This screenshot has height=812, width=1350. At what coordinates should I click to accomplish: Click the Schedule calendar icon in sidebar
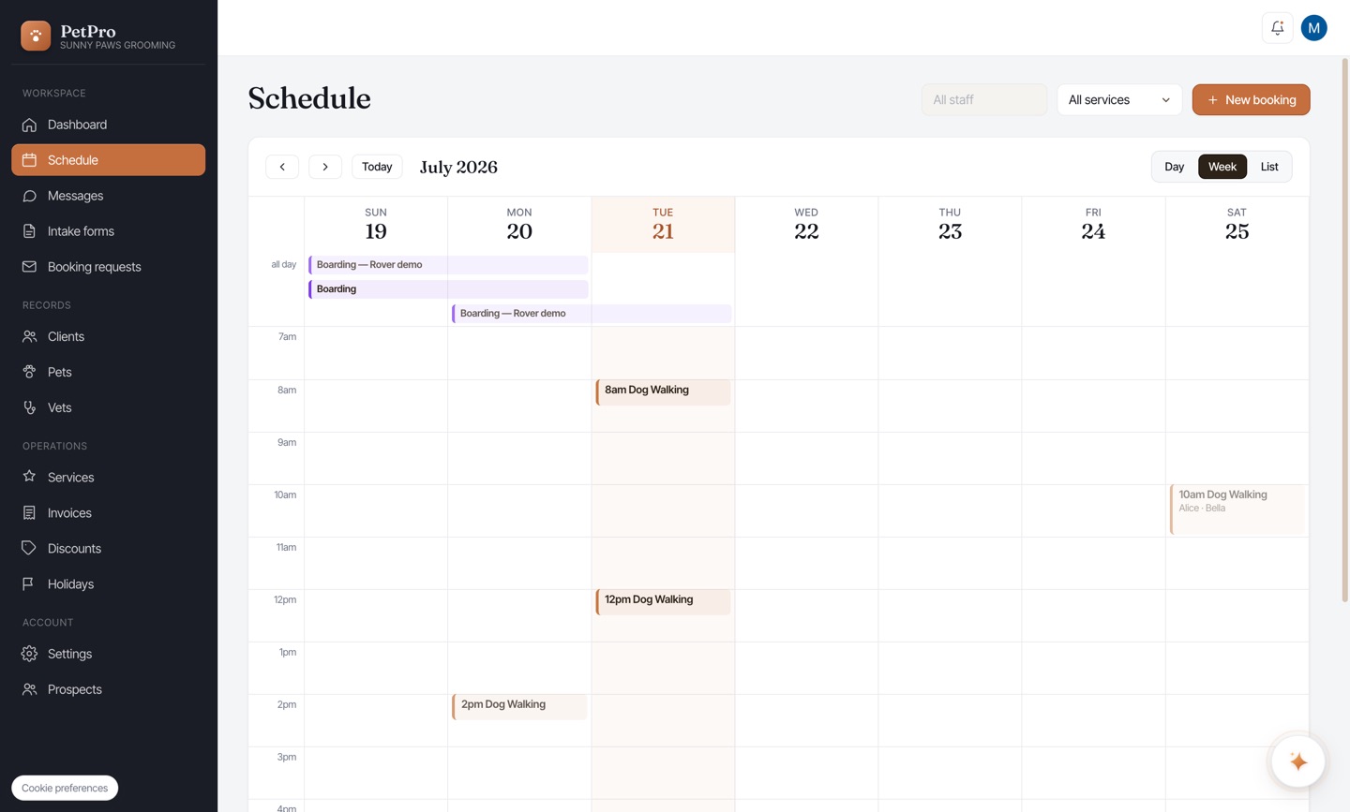(29, 160)
